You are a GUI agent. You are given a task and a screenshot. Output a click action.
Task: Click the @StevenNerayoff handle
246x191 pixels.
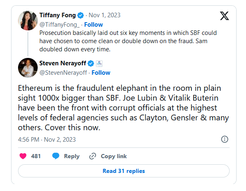pos(63,73)
